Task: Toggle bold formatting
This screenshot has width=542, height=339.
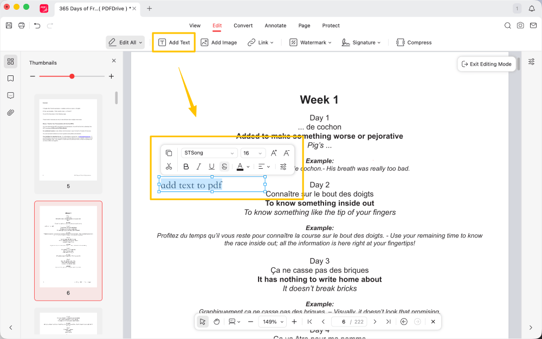Action: click(x=186, y=167)
